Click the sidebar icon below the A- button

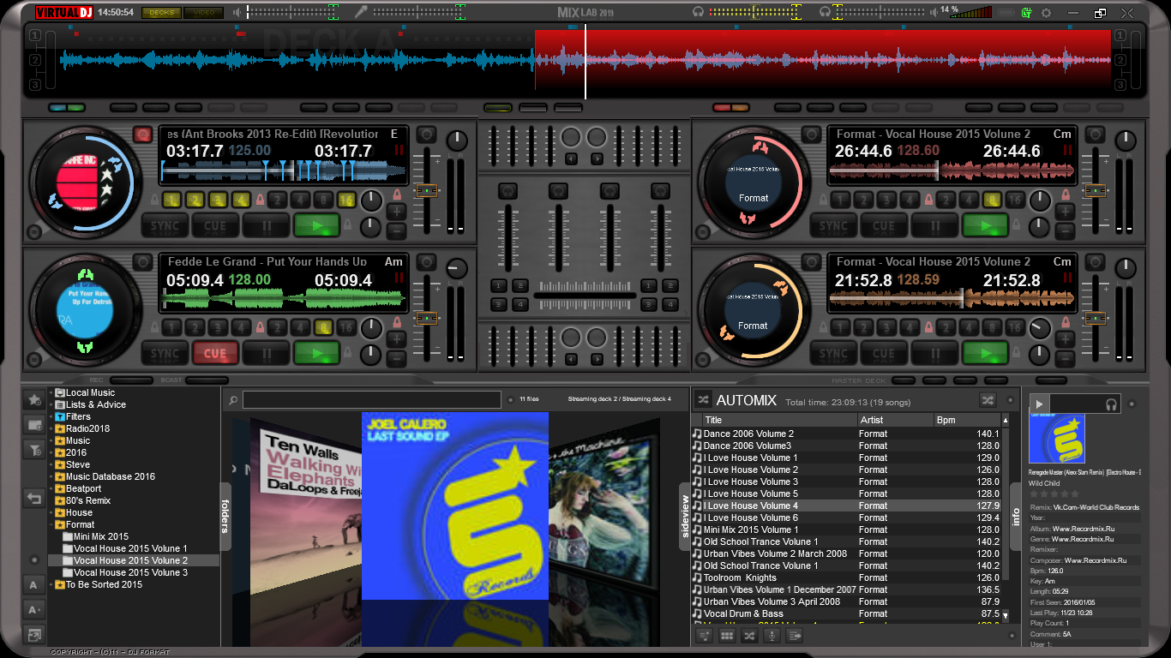click(34, 635)
